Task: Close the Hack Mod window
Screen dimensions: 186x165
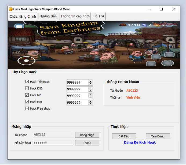Action: click(x=174, y=9)
